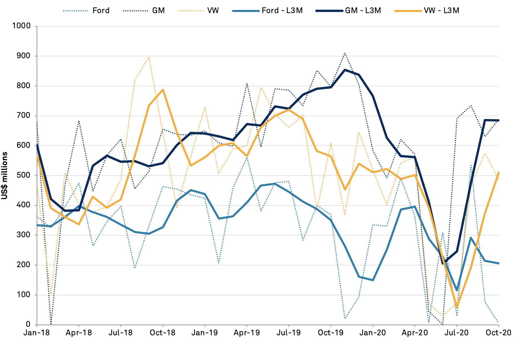This screenshot has width=517, height=341.
Task: Click the Ford dotted line legend swatch
Action: [x=76, y=11]
